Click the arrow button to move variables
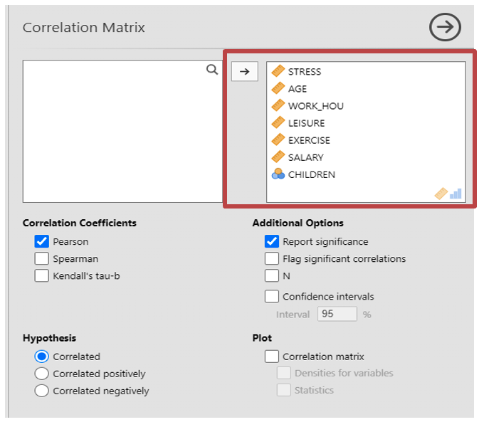The image size is (479, 422). 244,71
